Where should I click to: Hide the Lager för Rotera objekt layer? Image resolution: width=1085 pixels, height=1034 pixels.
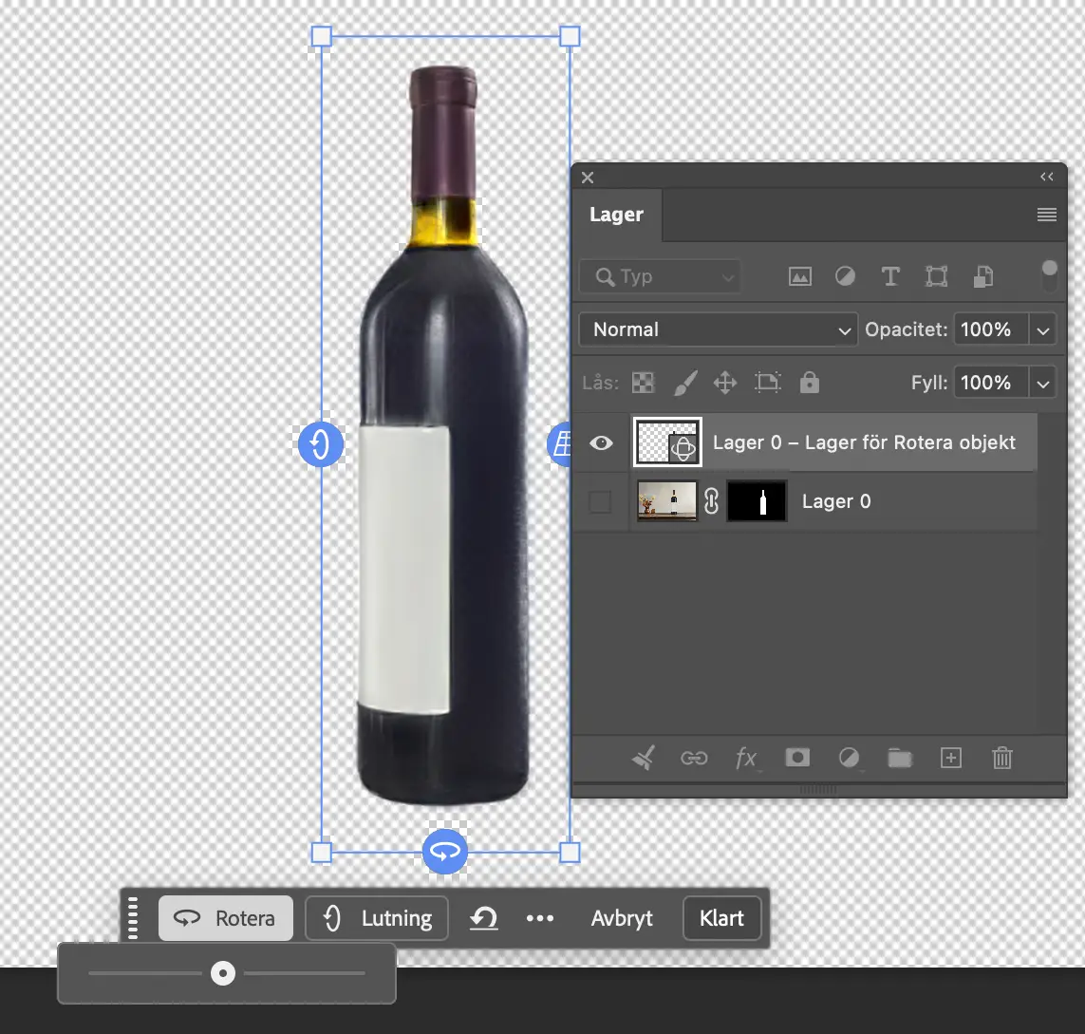pos(601,442)
